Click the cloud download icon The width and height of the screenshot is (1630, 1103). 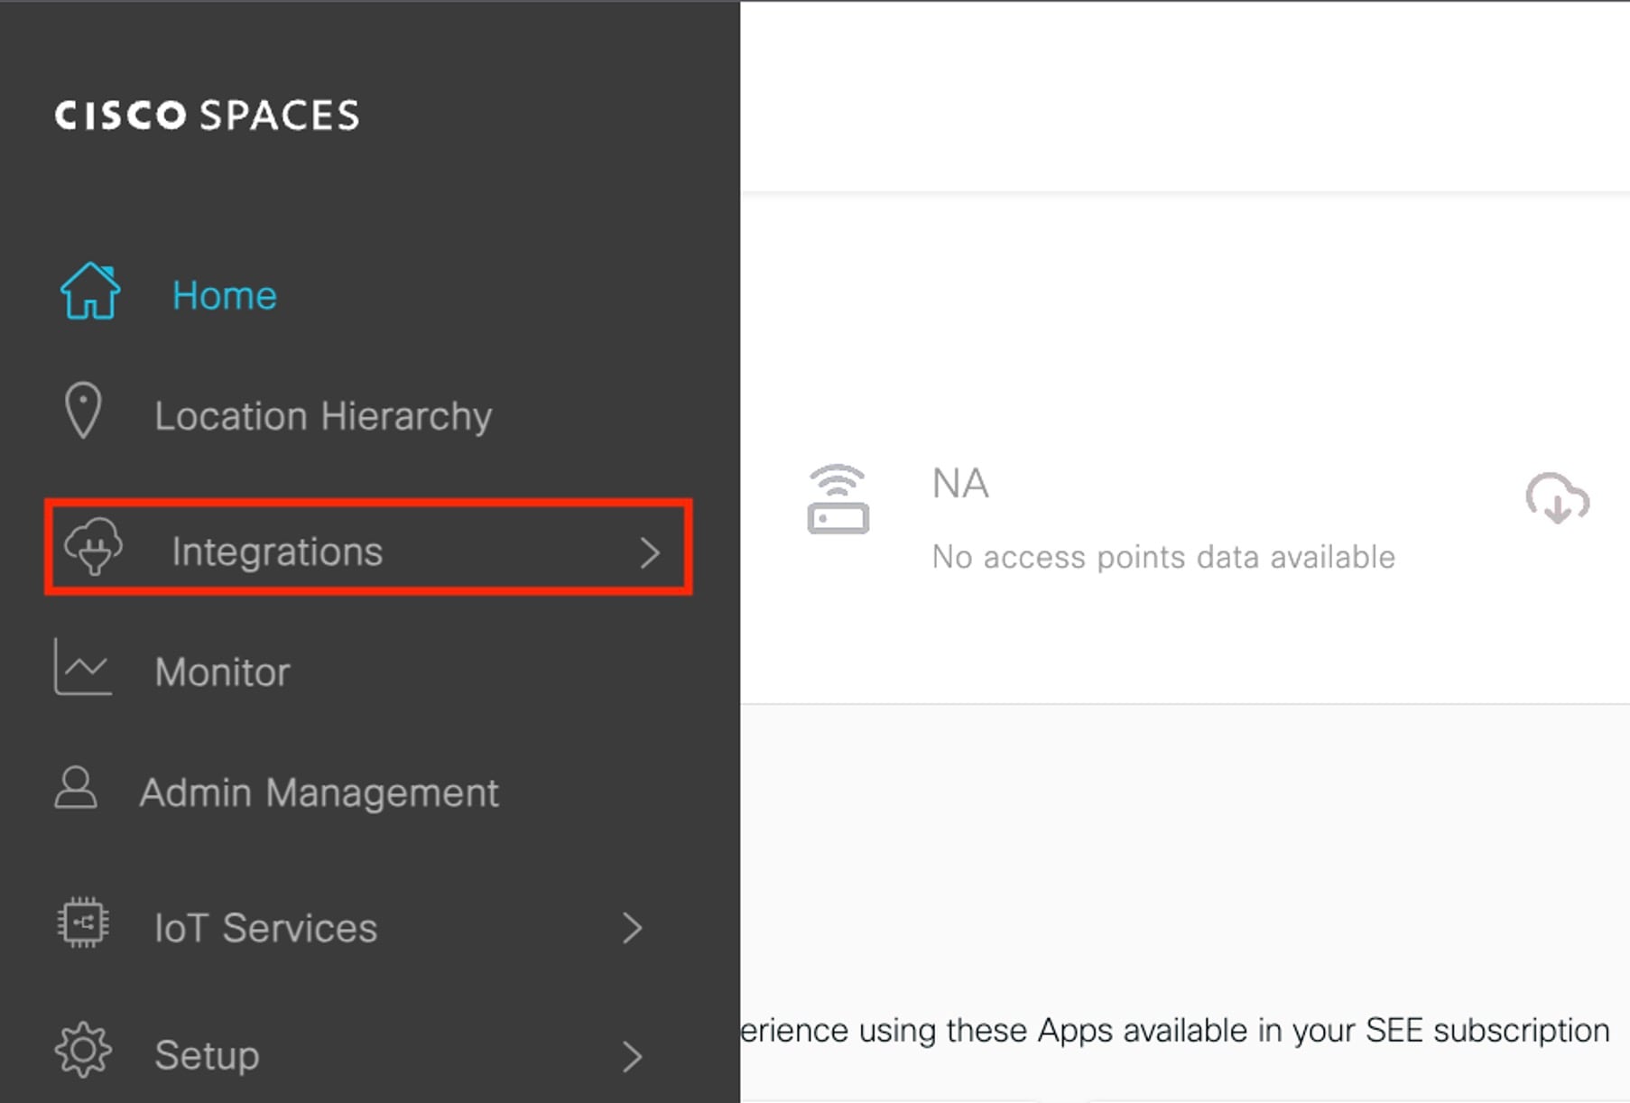(1557, 498)
